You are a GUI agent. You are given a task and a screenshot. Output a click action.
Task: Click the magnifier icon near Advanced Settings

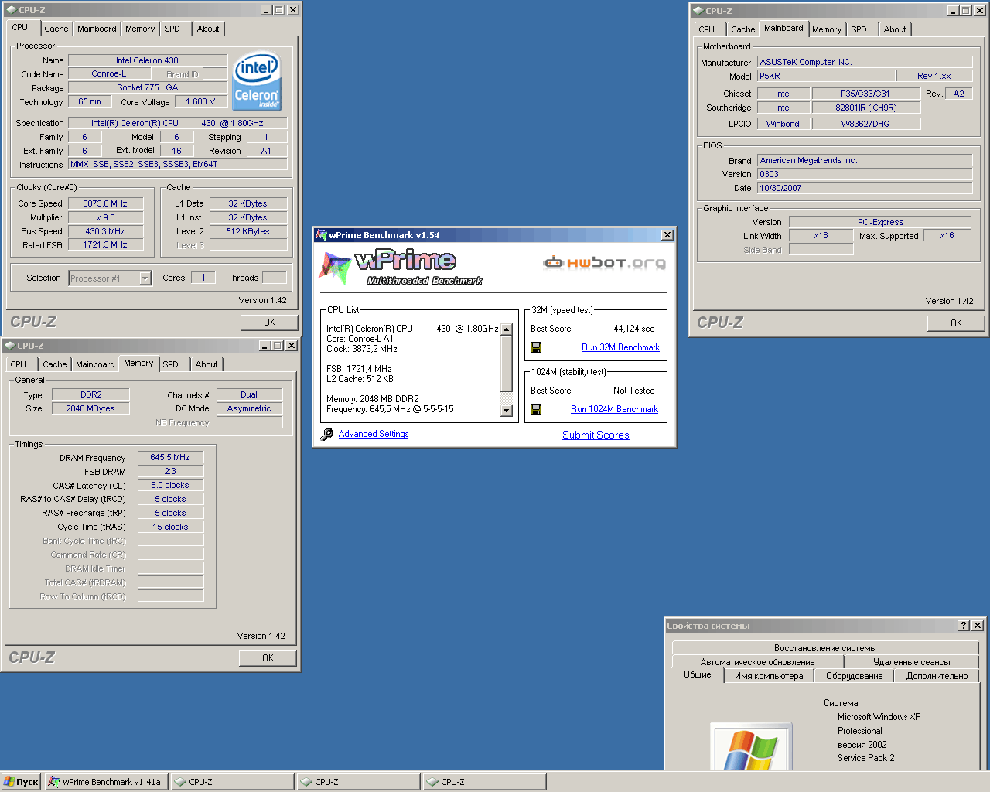point(326,435)
